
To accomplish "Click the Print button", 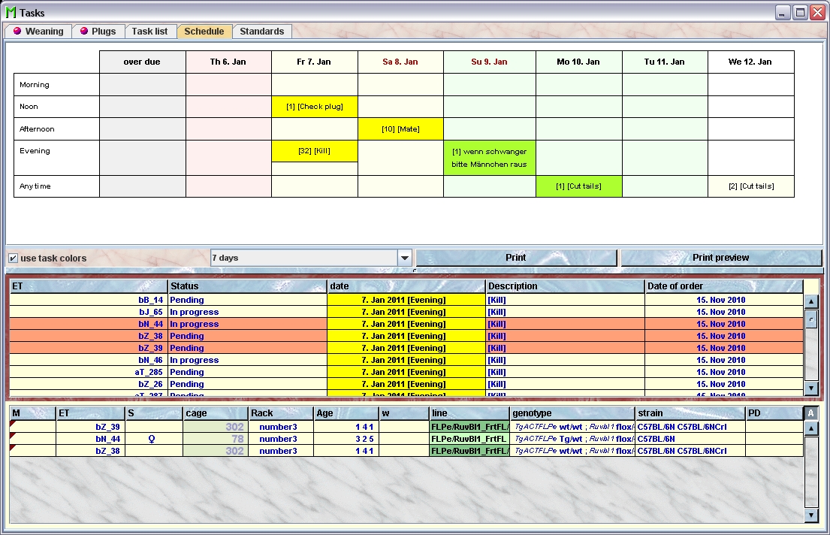I will pos(516,258).
